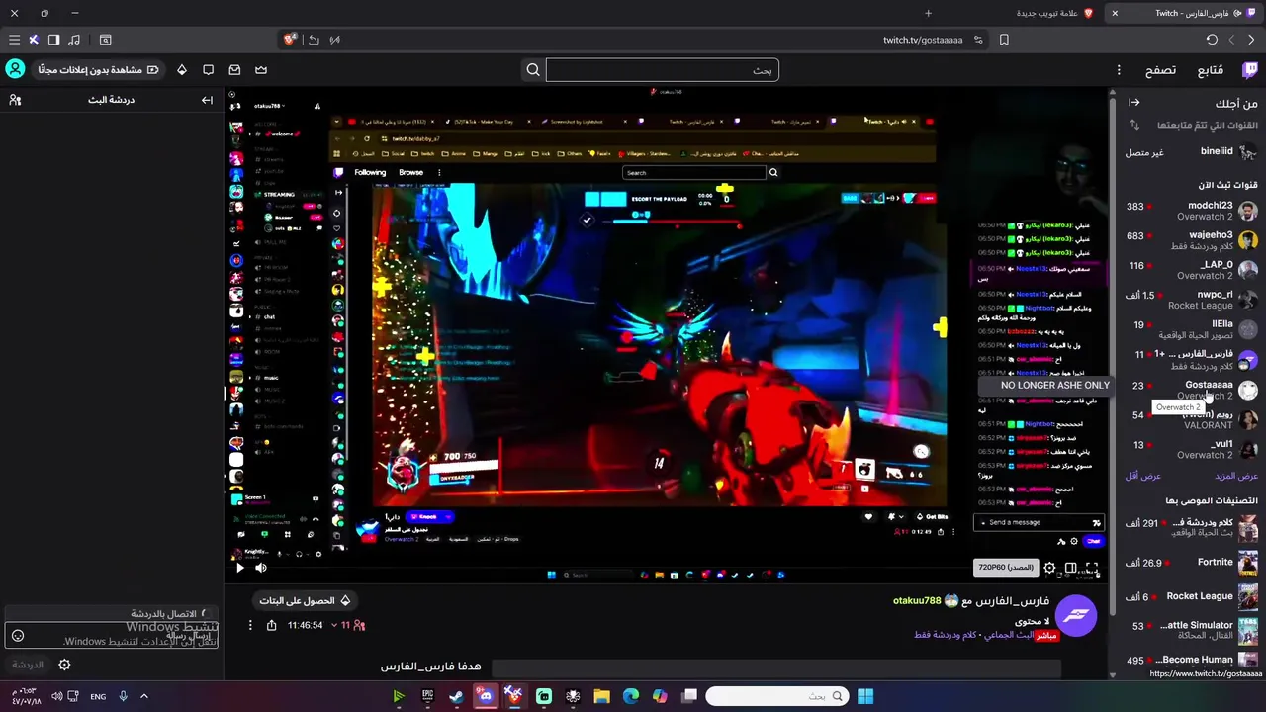The height and width of the screenshot is (712, 1266).
Task: Click the Twitch search input field
Action: point(662,70)
